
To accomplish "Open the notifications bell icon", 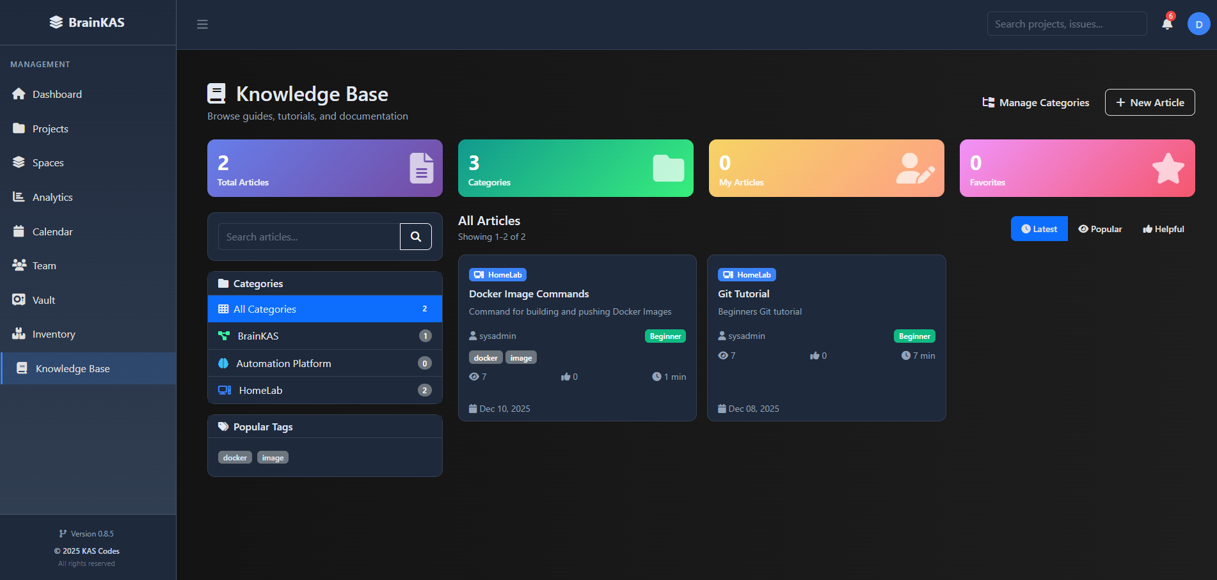I will (x=1166, y=24).
